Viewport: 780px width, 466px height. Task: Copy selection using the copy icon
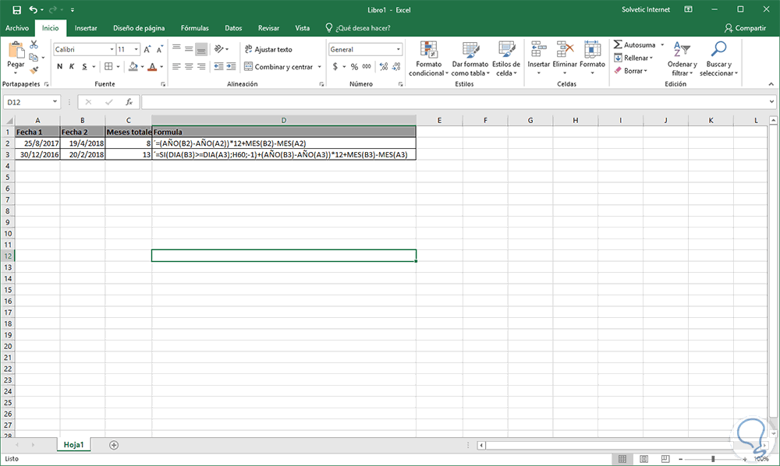click(x=34, y=58)
